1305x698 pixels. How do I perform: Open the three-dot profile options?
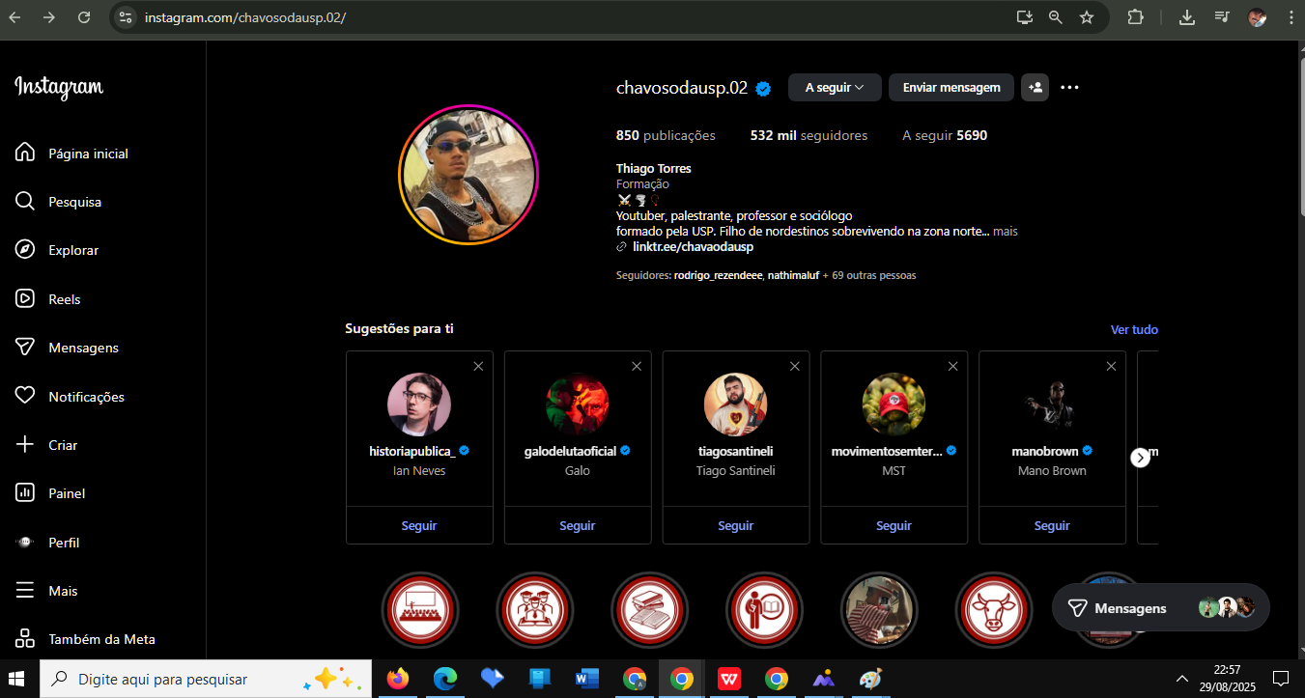point(1069,87)
